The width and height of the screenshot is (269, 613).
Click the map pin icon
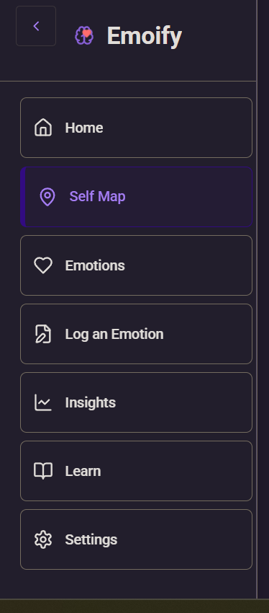pos(47,196)
